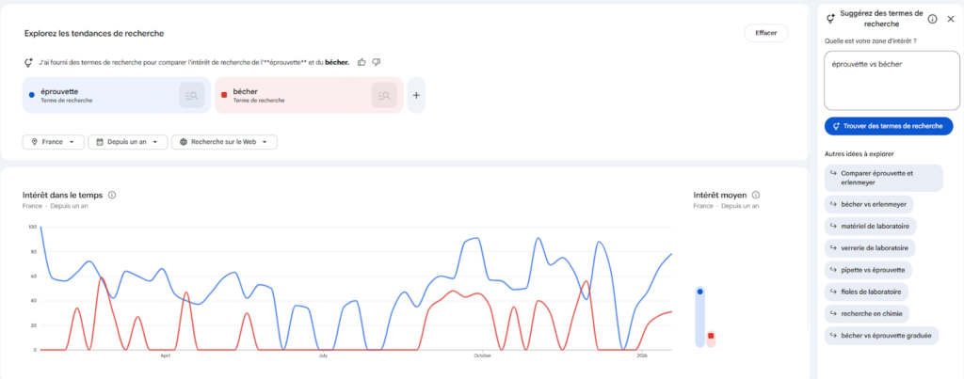
Task: Click Autres idées à explorer label
Action: click(x=860, y=153)
